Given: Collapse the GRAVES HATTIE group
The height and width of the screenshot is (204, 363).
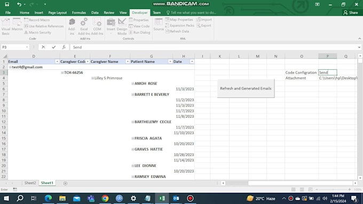Looking at the screenshot, I should [x=132, y=149].
